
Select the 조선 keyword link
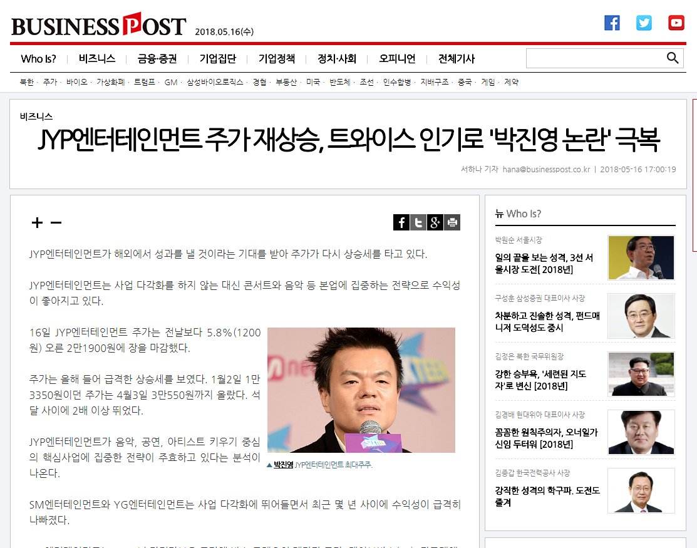[x=367, y=82]
